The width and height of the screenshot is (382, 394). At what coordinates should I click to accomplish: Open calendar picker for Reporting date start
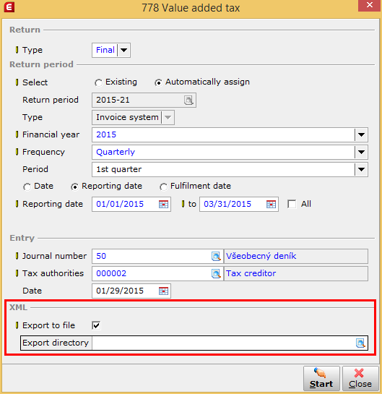point(164,204)
